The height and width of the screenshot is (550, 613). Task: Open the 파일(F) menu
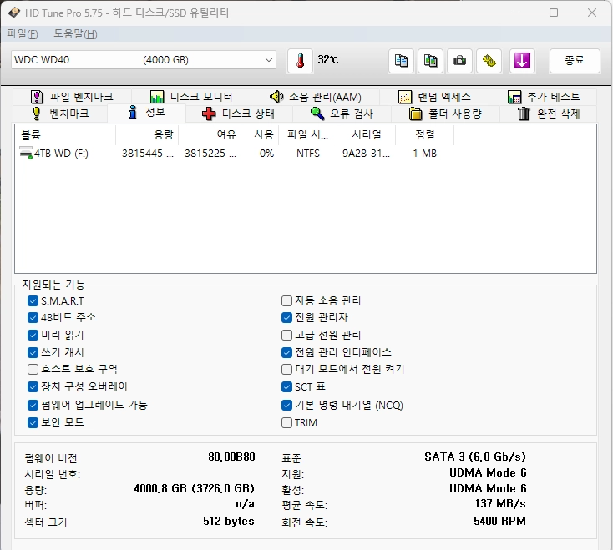click(x=23, y=34)
